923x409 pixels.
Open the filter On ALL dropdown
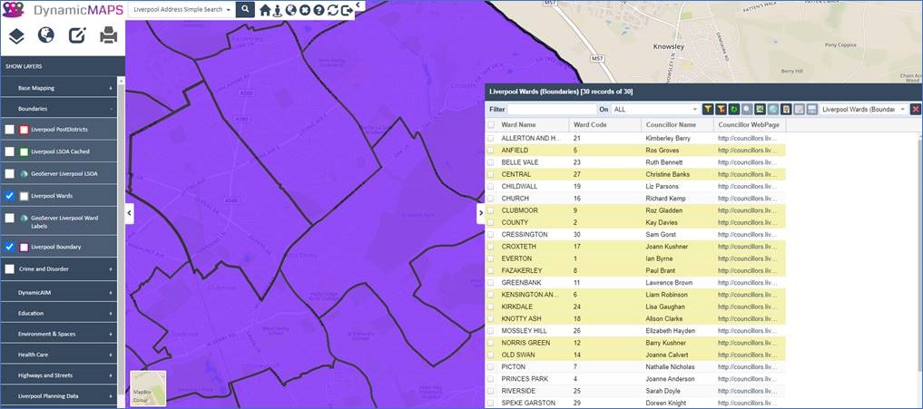coord(655,110)
